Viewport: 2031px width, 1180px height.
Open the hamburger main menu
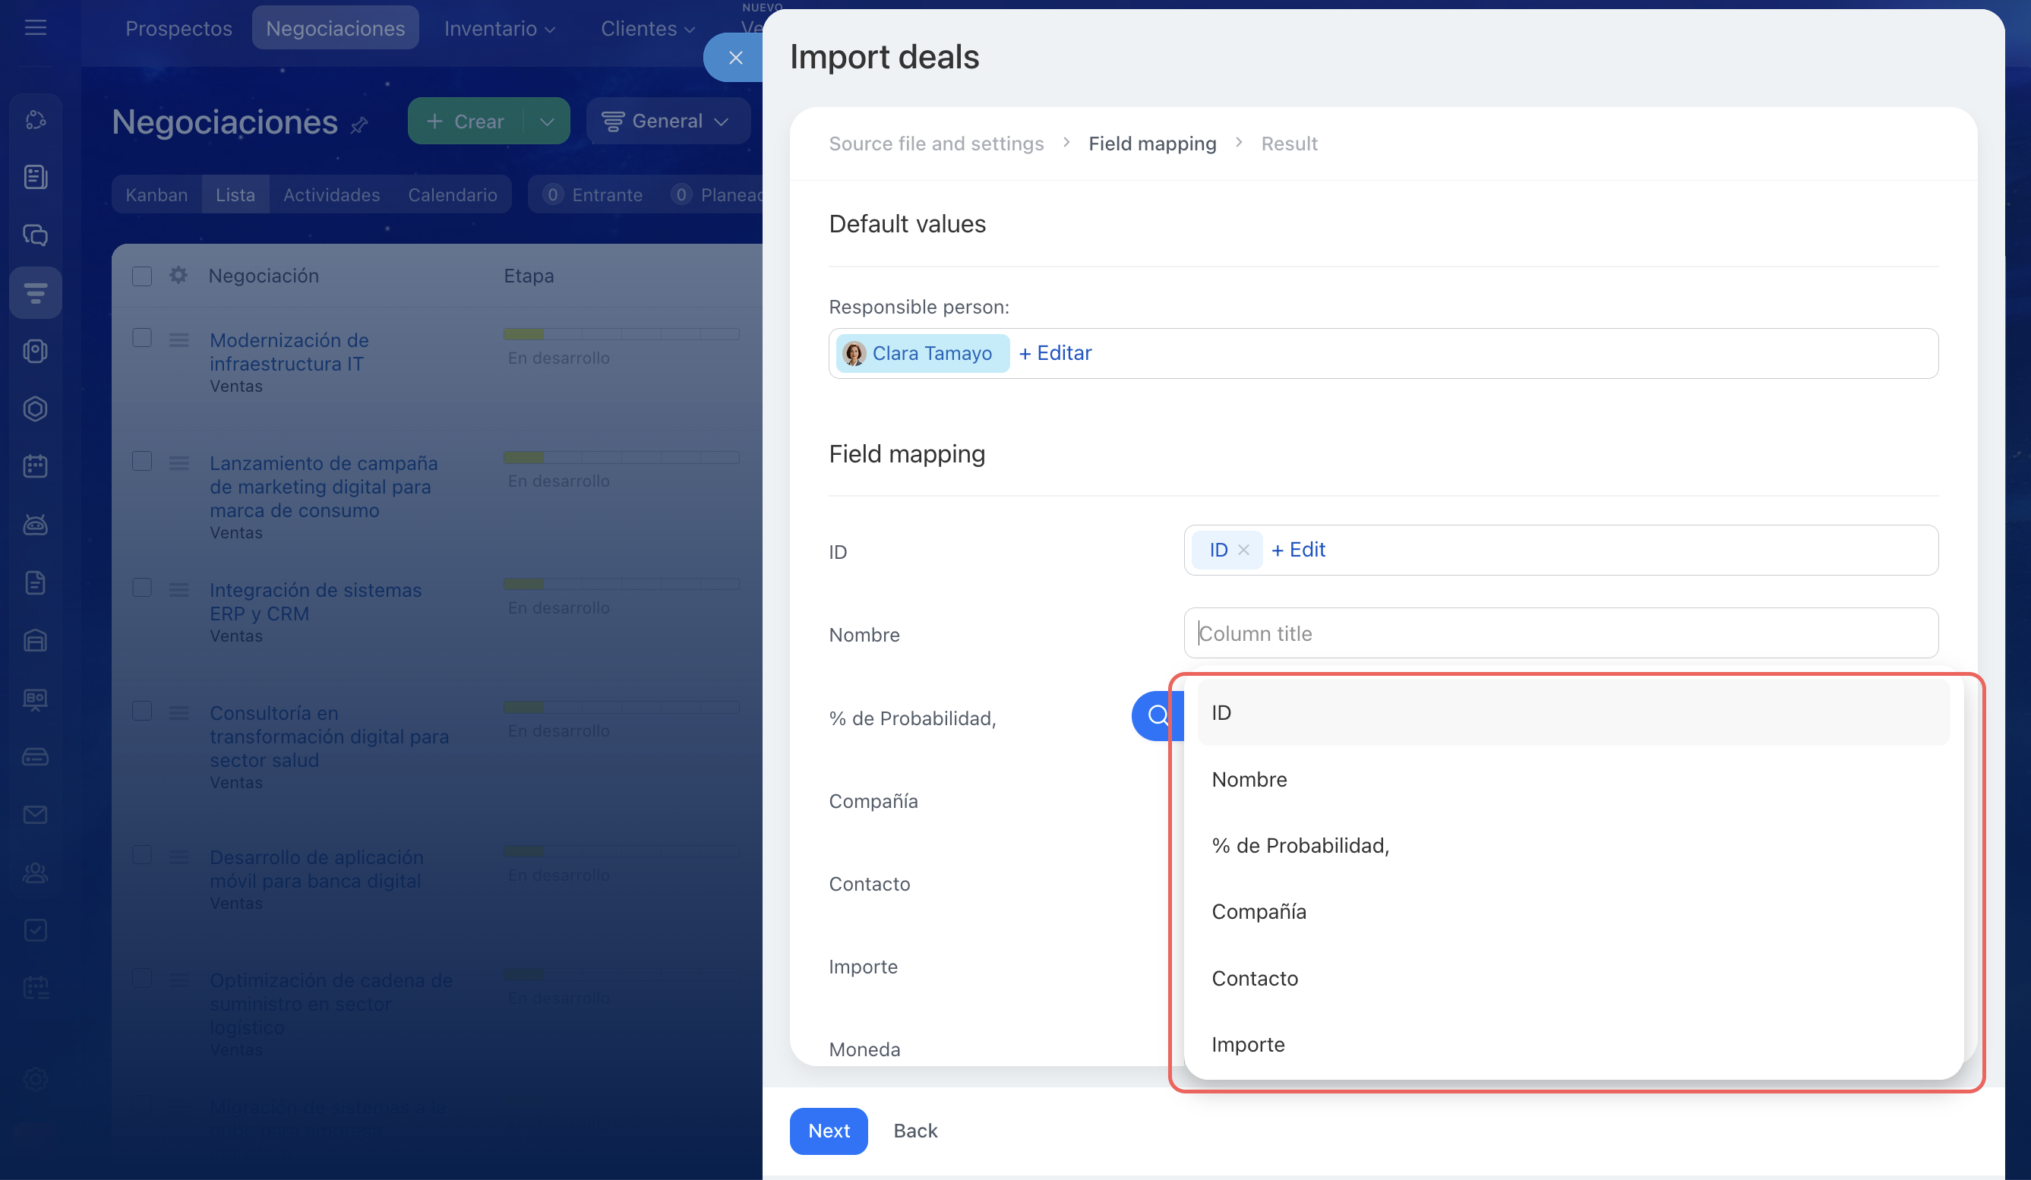click(x=36, y=28)
